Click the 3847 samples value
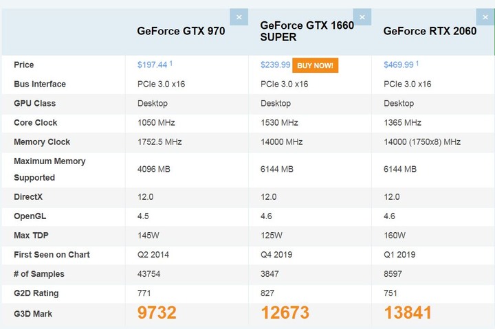Viewport: 495px width, 329px height. pyautogui.click(x=269, y=274)
